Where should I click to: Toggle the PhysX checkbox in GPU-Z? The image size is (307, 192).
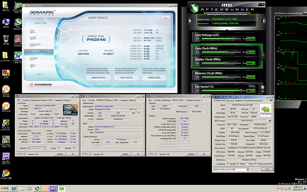tap(247, 163)
